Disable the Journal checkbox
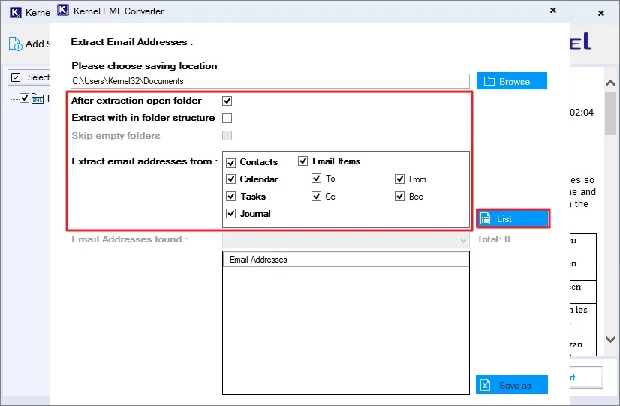 click(x=231, y=214)
